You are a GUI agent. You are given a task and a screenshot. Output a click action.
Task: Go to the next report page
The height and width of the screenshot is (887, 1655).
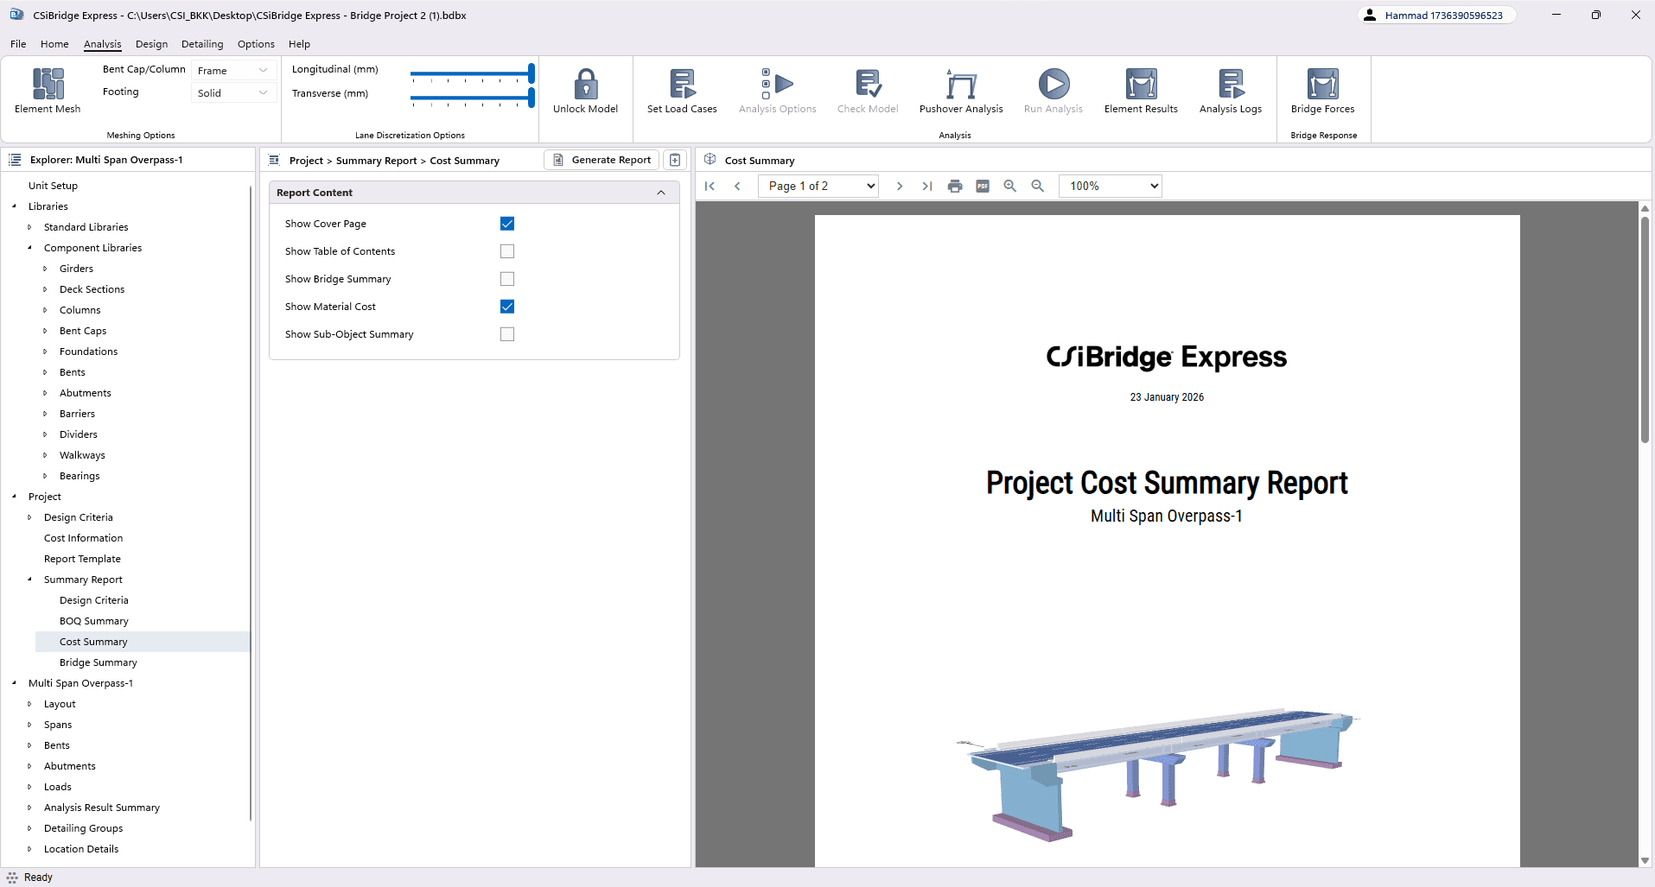pos(900,186)
